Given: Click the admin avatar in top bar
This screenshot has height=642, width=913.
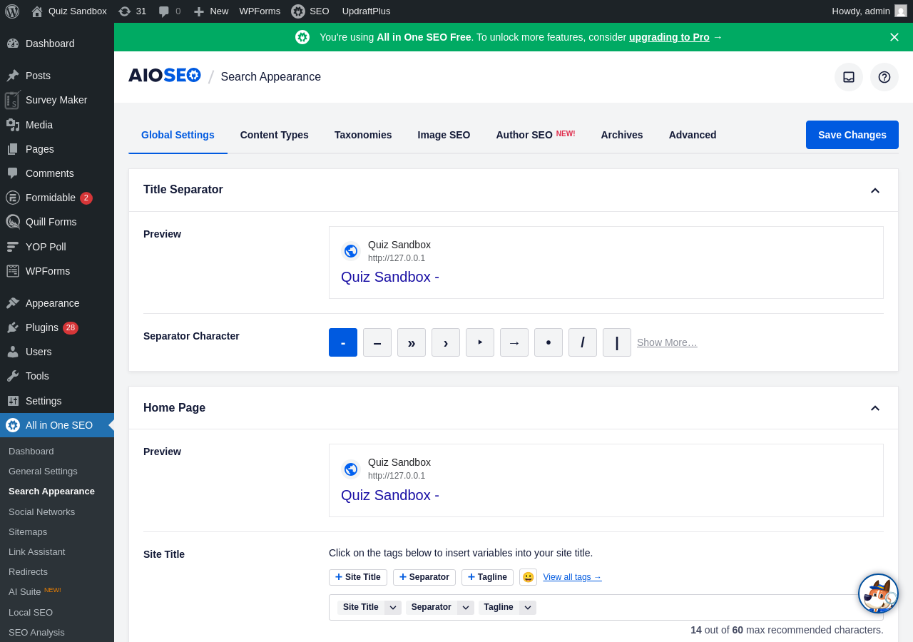Looking at the screenshot, I should 901,11.
